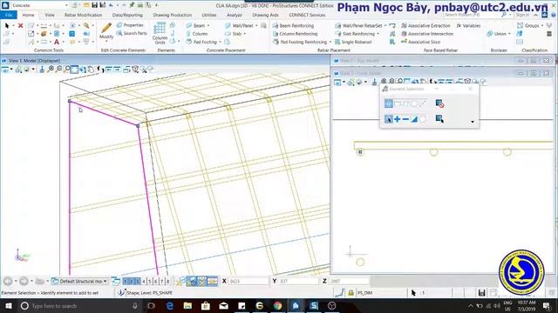This screenshot has width=558, height=313.
Task: Click Beam Reinforcing in Rebar Placement
Action: click(x=293, y=25)
